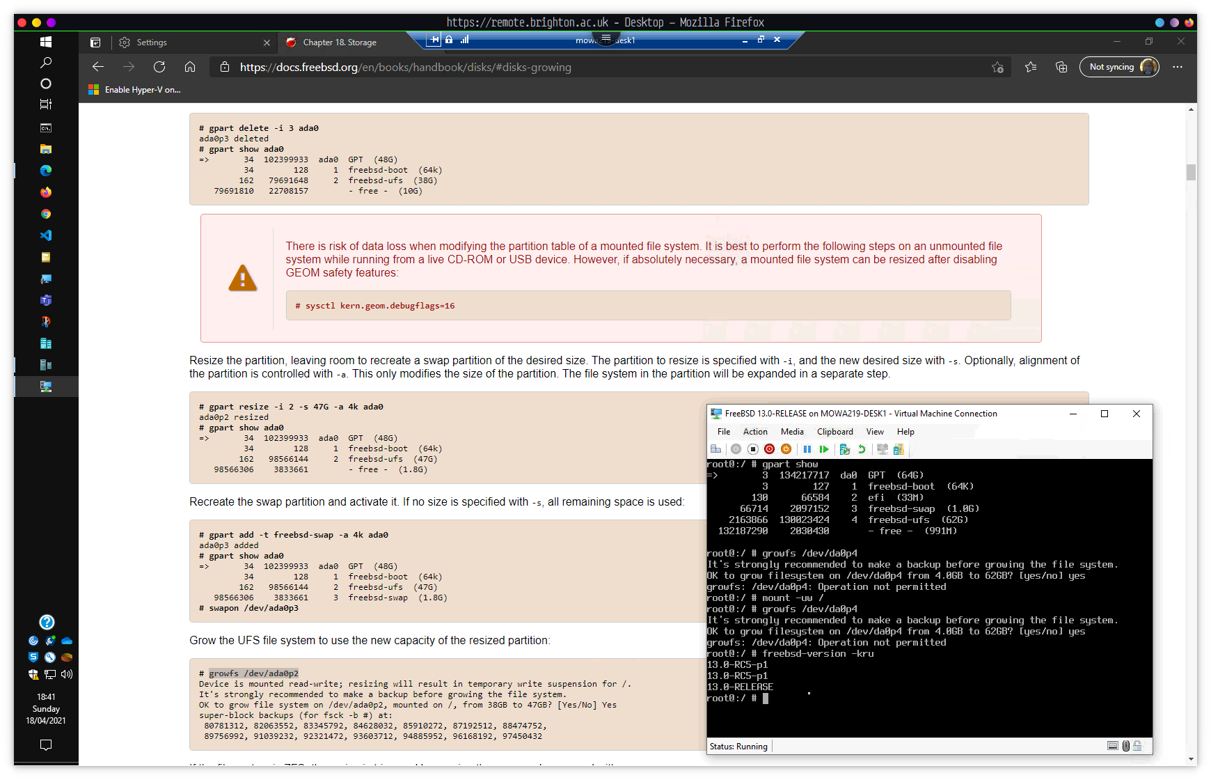This screenshot has height=780, width=1211.
Task: Open Task View on the taskbar
Action: [46, 104]
